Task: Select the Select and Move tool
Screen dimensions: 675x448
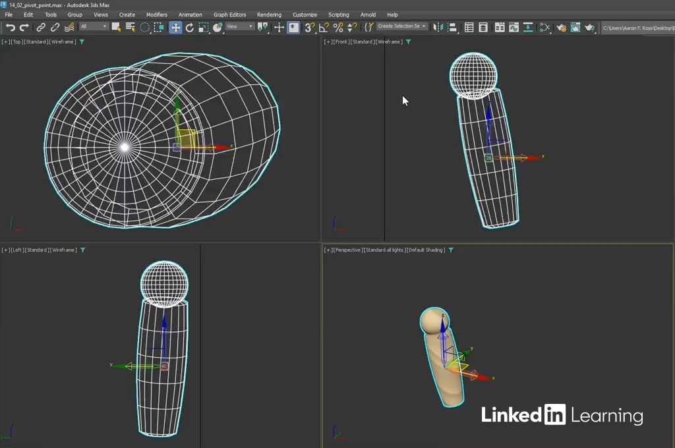Action: click(175, 27)
